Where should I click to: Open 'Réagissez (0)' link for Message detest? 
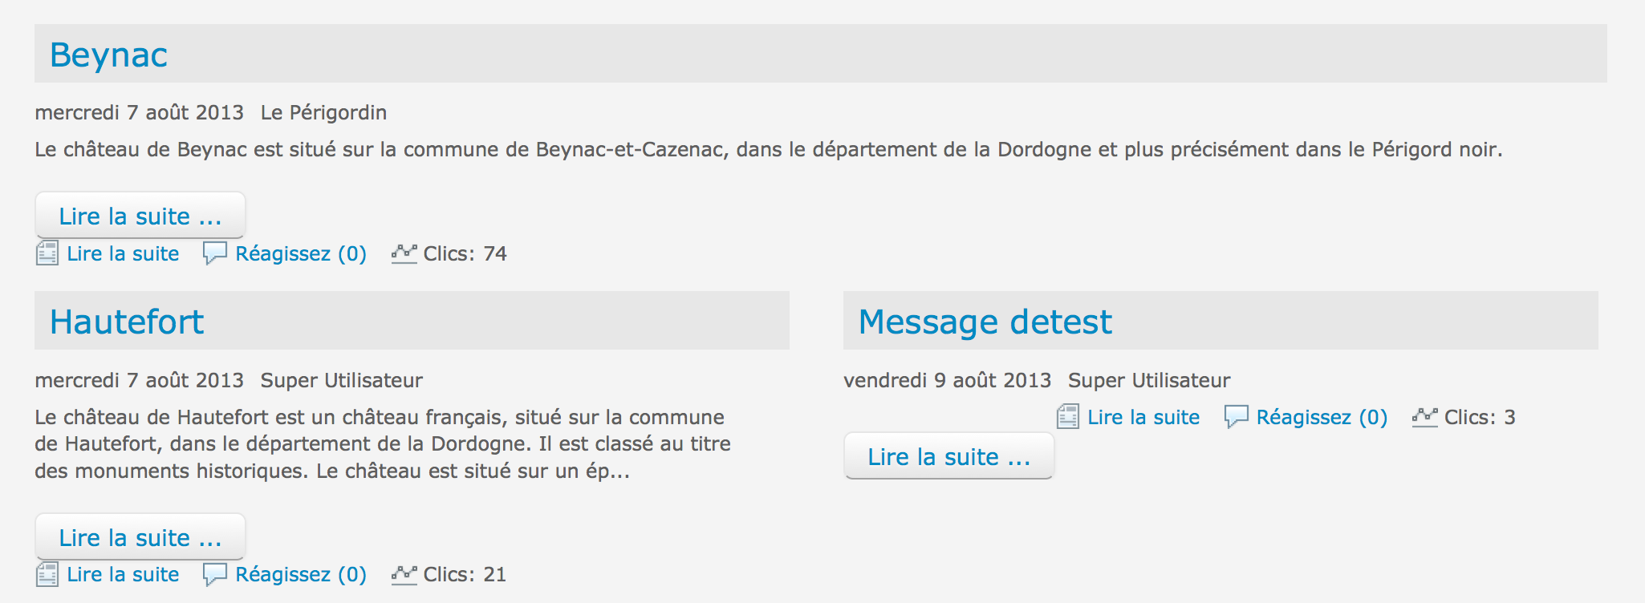click(1322, 417)
